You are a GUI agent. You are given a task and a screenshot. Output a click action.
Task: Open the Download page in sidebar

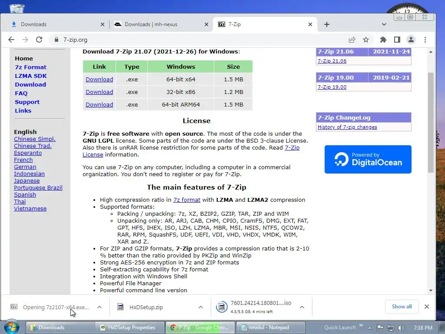coord(30,85)
